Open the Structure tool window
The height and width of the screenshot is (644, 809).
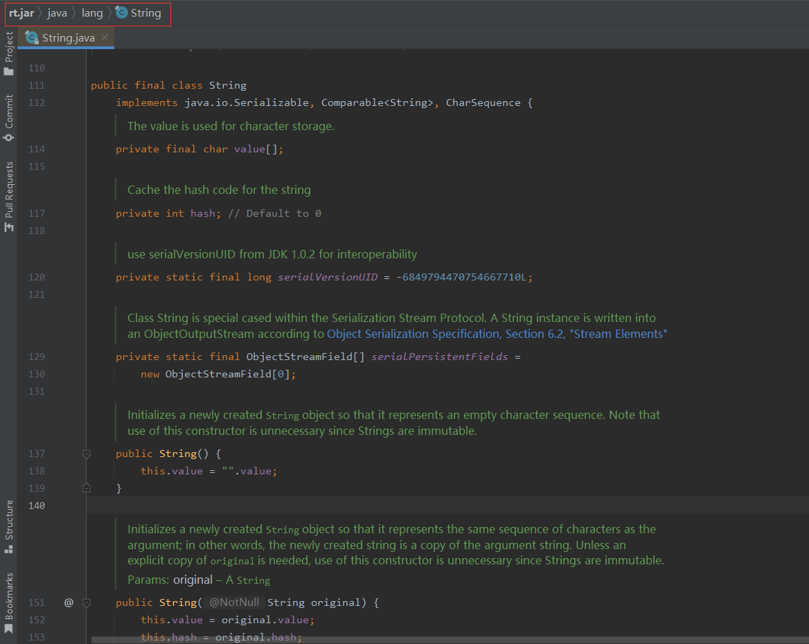coord(8,526)
